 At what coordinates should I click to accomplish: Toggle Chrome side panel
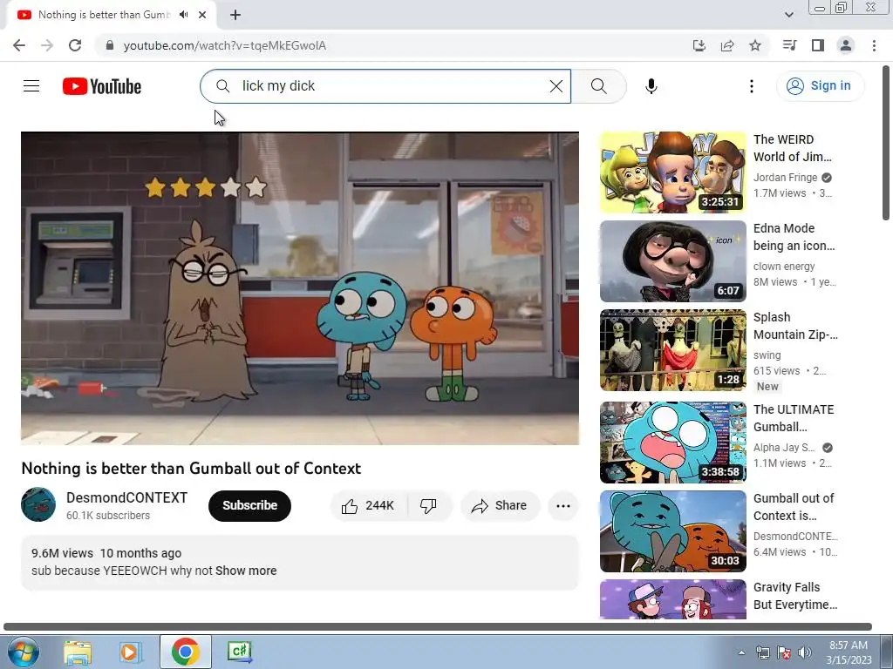tap(818, 45)
